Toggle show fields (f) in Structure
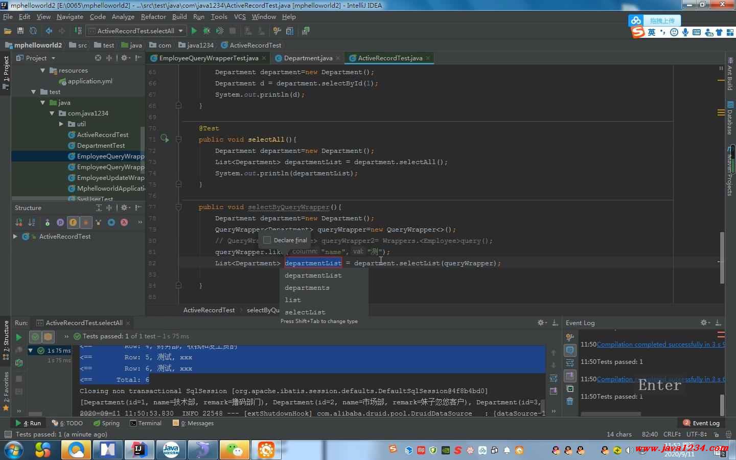The height and width of the screenshot is (460, 736). [73, 222]
